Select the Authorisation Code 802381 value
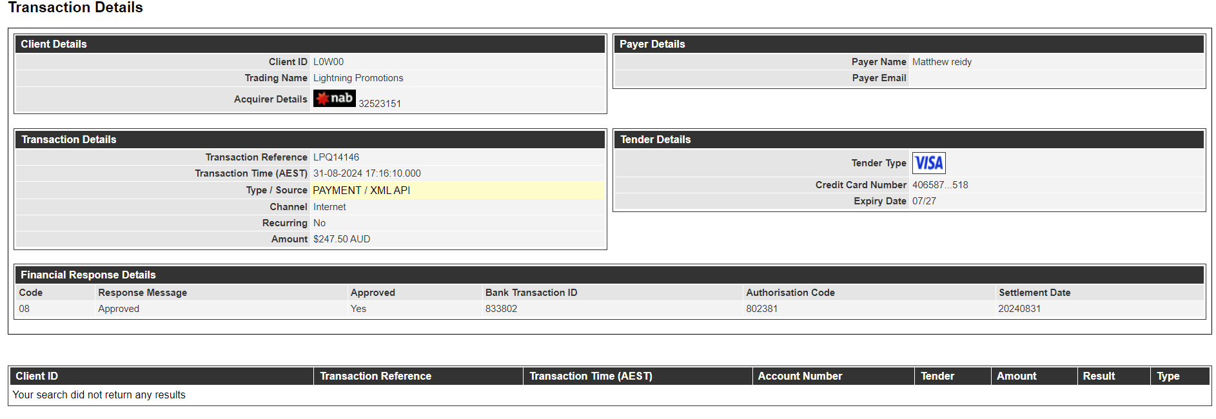 [x=761, y=309]
